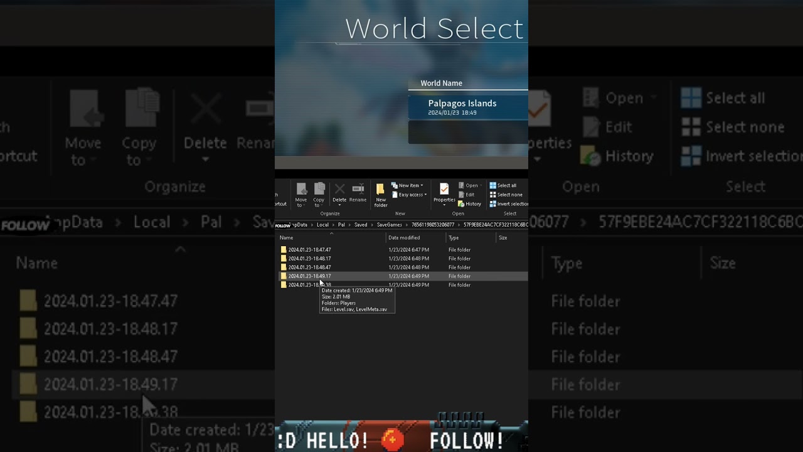Click the Local breadcrumb segment

point(322,225)
